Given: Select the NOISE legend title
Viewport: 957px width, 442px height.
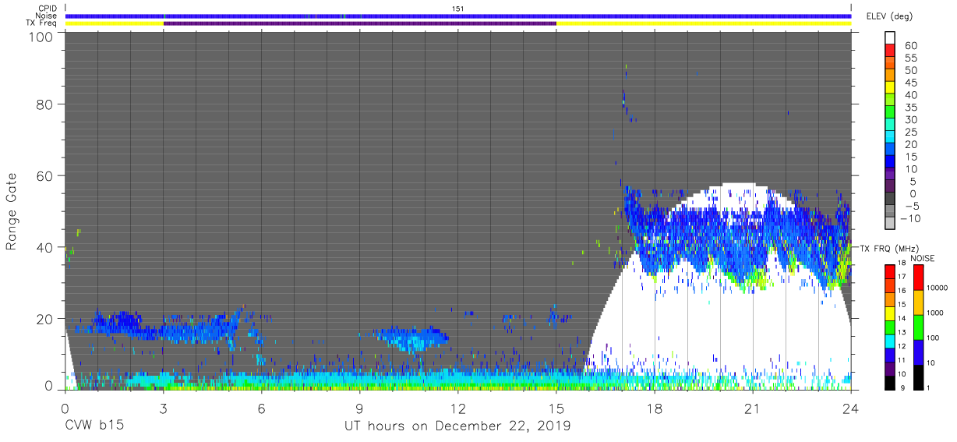Looking at the screenshot, I should [923, 259].
